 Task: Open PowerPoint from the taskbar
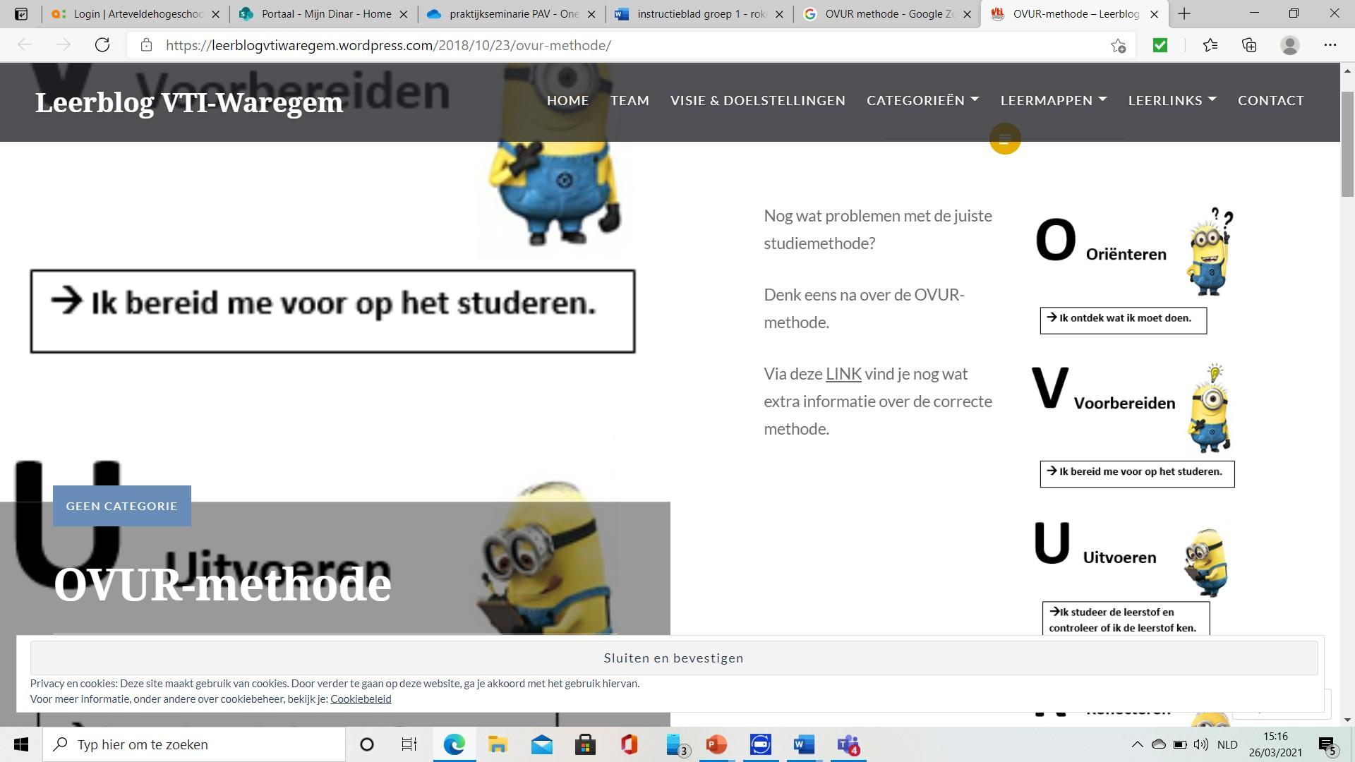coord(716,744)
